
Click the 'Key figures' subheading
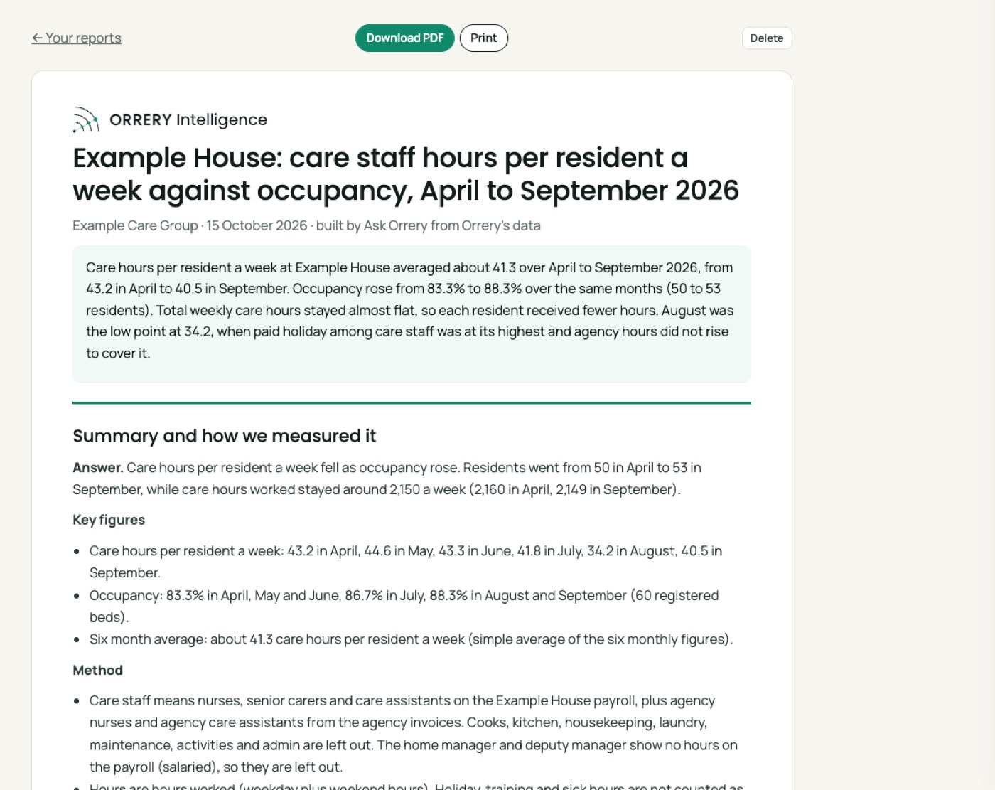click(109, 520)
